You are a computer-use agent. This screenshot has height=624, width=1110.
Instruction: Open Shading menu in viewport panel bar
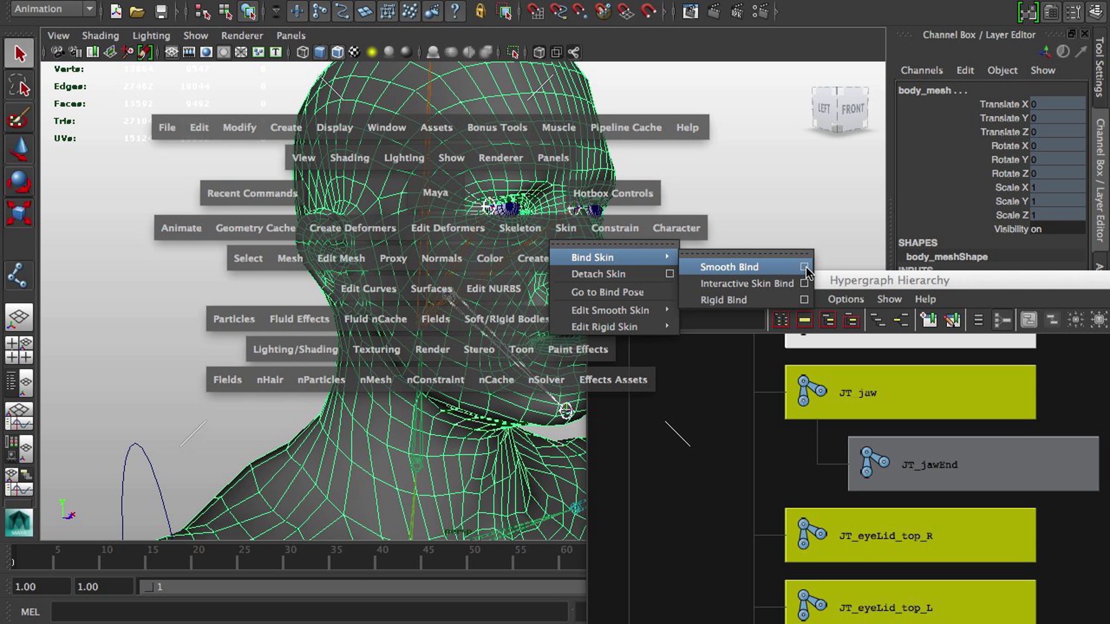click(100, 36)
